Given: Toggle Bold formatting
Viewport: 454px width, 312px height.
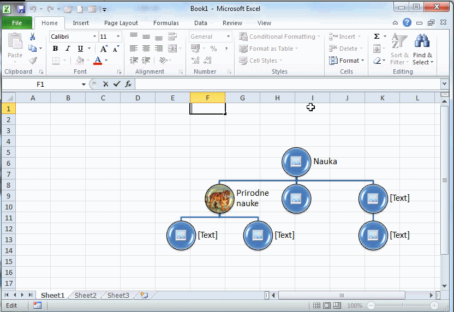Looking at the screenshot, I should click(55, 49).
